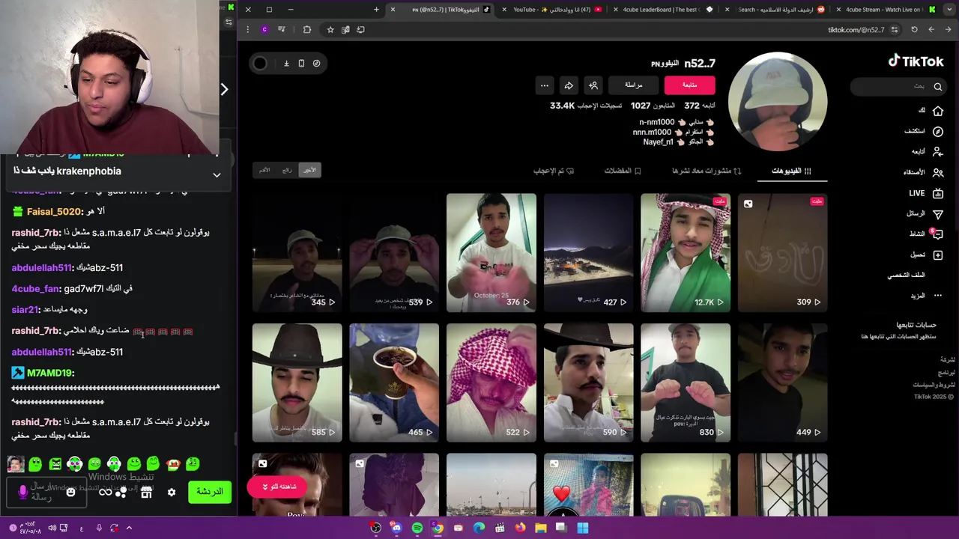Select the Latest (الأحدث) sort option
The width and height of the screenshot is (959, 539).
click(x=309, y=171)
